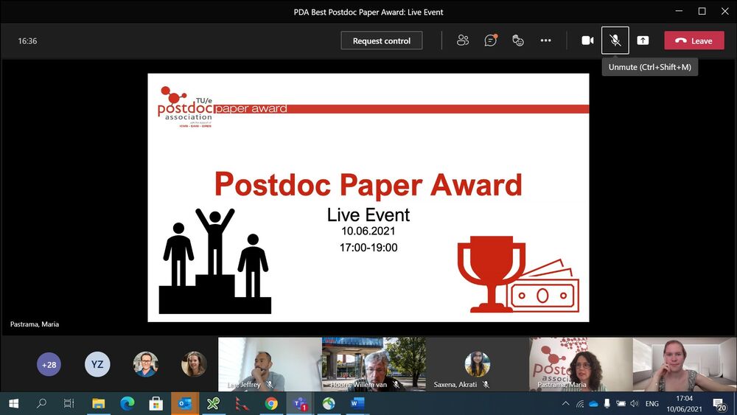Click battery status tray icon

pyautogui.click(x=621, y=403)
